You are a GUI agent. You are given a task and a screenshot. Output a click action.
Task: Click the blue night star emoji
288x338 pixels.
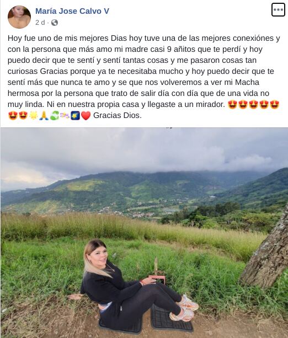(x=75, y=116)
